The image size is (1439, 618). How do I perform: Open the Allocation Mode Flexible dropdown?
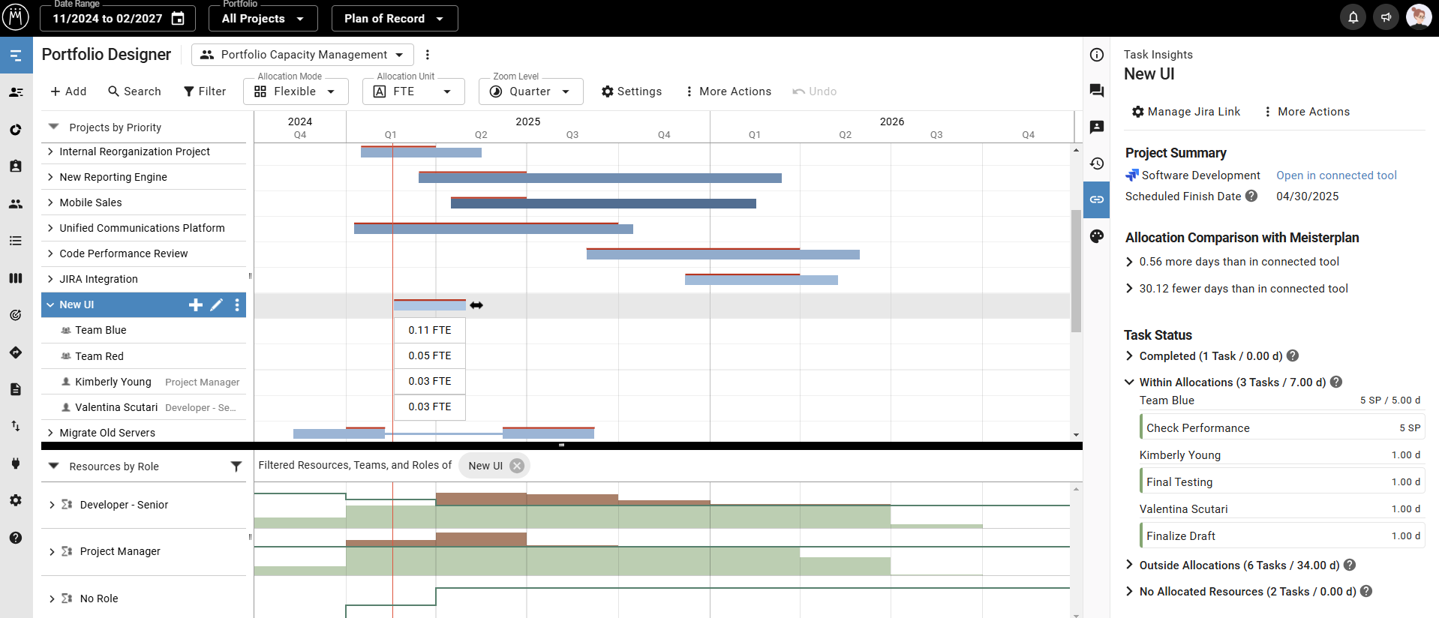296,91
